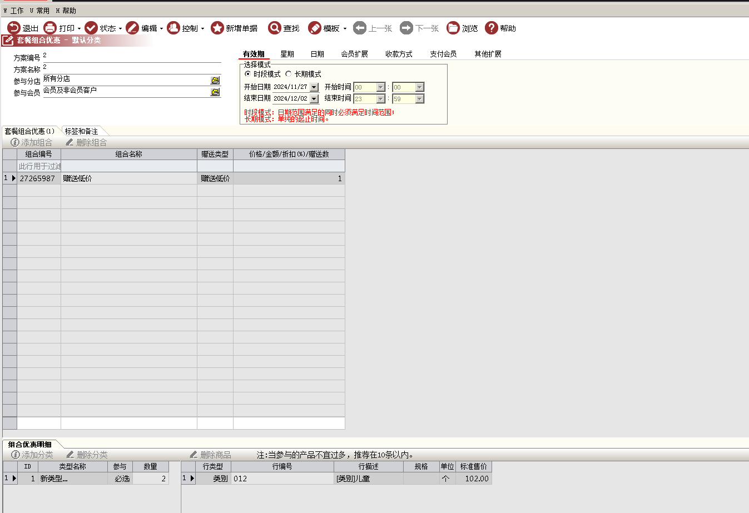The height and width of the screenshot is (513, 749).
Task: Open the 参与分店 browse folder icon
Action: (215, 81)
